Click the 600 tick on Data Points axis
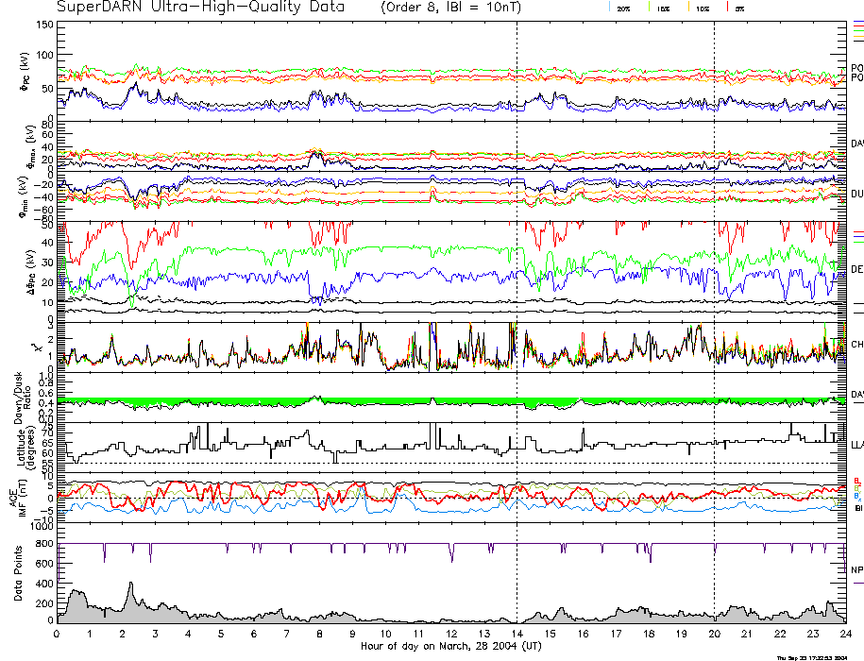 click(46, 564)
